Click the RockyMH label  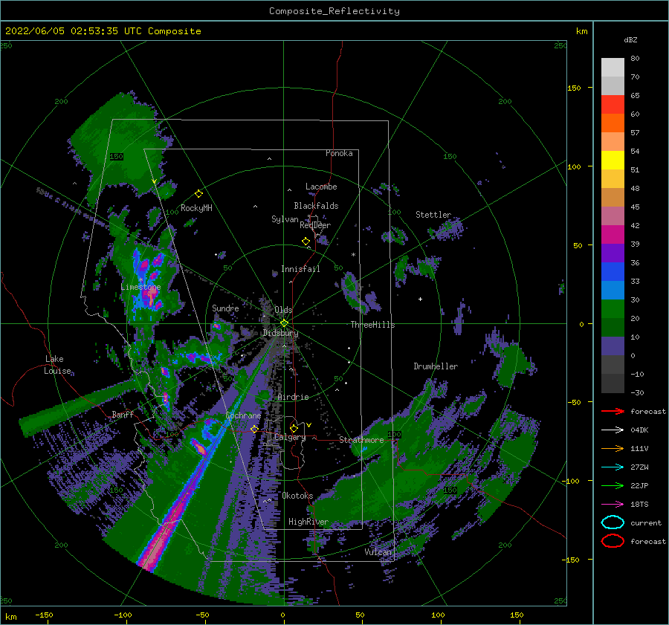[x=196, y=208]
